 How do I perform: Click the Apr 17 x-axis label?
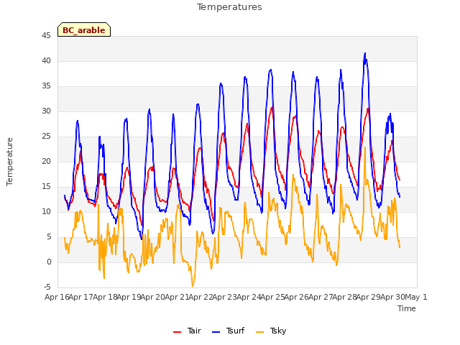81,297
